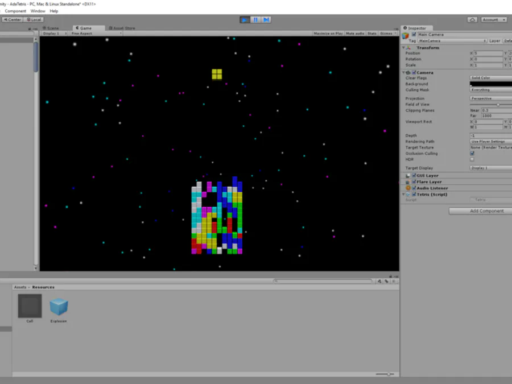Click the Main Camera GameObject cube icon
The width and height of the screenshot is (512, 384).
click(406, 35)
